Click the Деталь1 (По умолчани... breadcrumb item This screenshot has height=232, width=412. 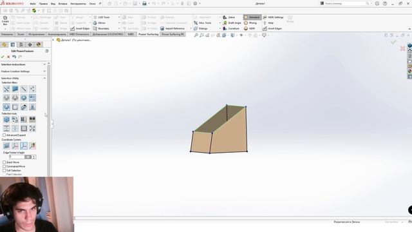(x=74, y=40)
